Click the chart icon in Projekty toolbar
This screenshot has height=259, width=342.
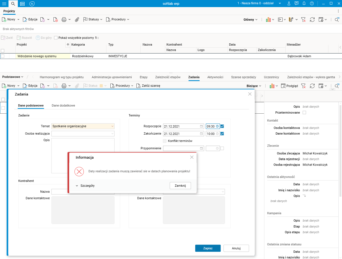tap(268, 20)
